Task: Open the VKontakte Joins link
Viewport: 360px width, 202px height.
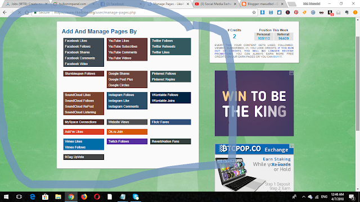Action: 164,101
